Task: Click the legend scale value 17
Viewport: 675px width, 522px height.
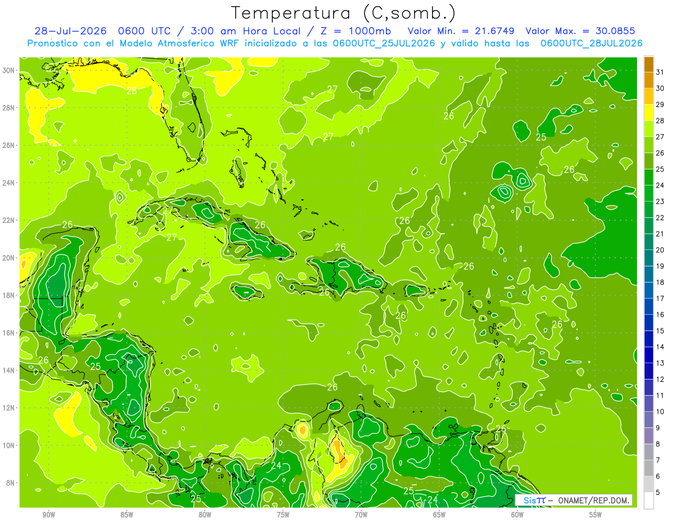Action: pyautogui.click(x=660, y=298)
